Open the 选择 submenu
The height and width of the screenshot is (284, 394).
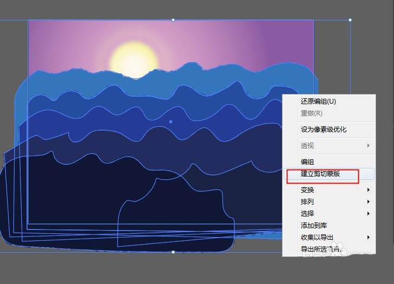tap(329, 213)
